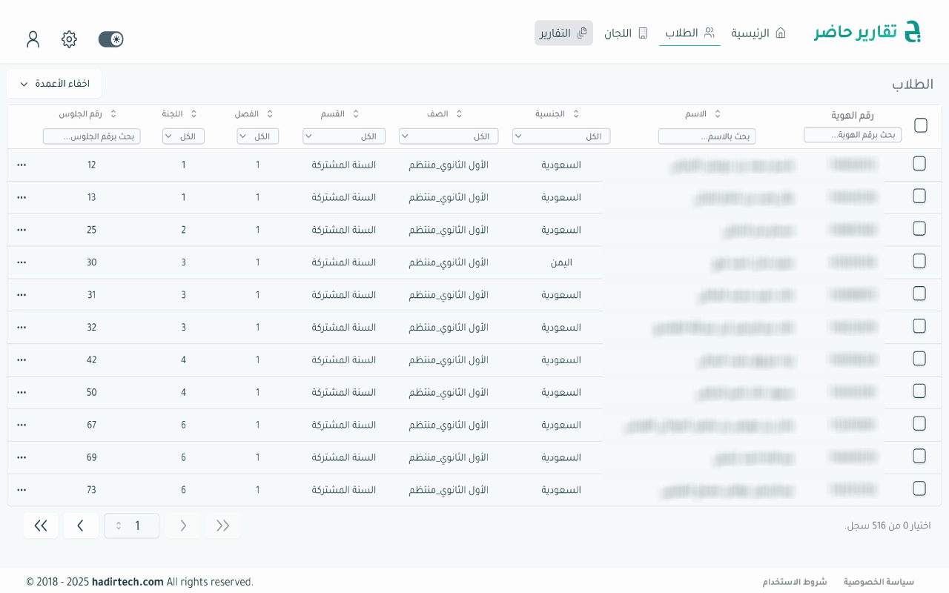Viewport: 949px width, 593px height.
Task: Click the بحث بالاسم search field
Action: point(707,136)
